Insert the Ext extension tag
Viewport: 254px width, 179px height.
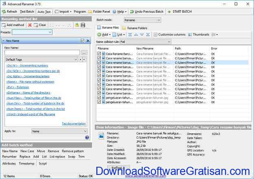(17, 87)
